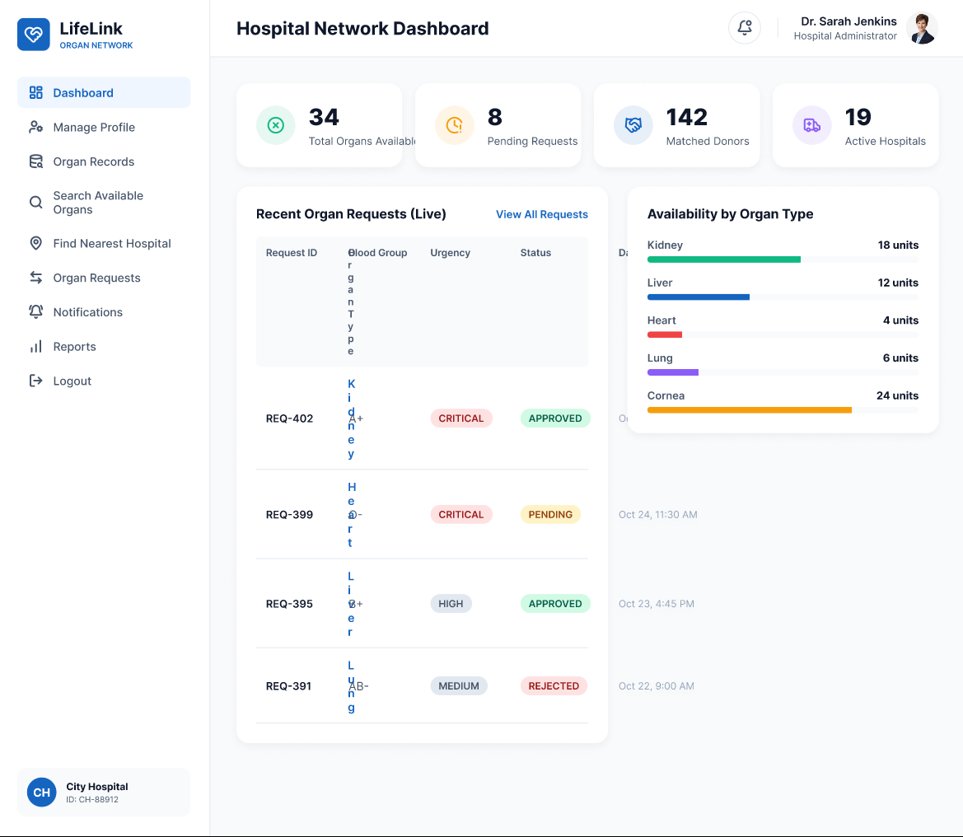
Task: Click the Pending Requests clock icon
Action: click(x=455, y=125)
